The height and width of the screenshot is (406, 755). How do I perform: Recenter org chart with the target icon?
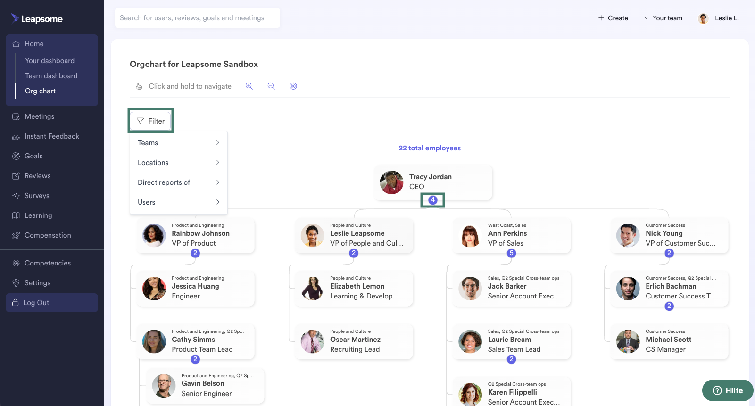[x=293, y=86]
